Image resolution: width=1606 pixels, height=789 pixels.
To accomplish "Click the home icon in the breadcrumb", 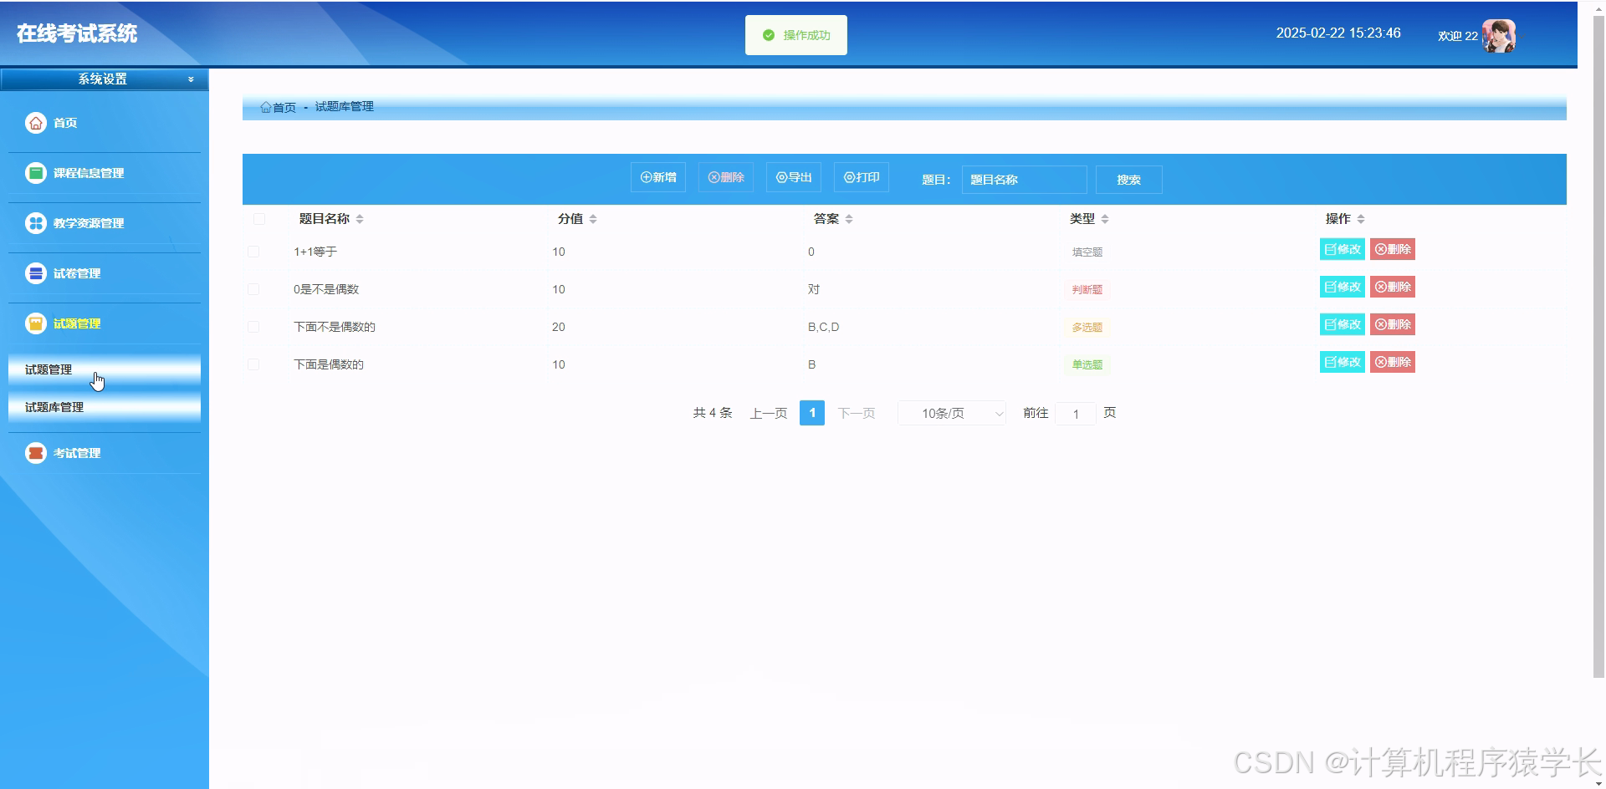I will (265, 107).
